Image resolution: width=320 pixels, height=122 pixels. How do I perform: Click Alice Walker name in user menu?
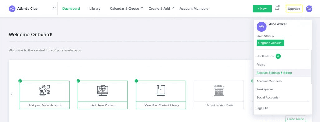point(278,24)
